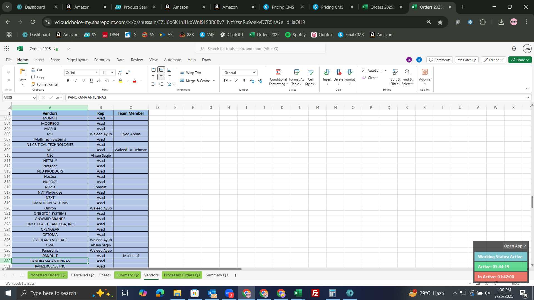Image resolution: width=534 pixels, height=300 pixels.
Task: Toggle Strikethrough formatting
Action: [99, 81]
